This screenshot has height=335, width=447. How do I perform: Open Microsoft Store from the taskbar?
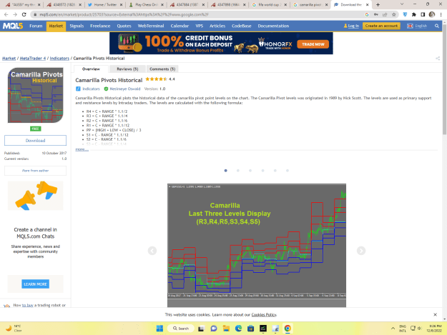[250, 329]
